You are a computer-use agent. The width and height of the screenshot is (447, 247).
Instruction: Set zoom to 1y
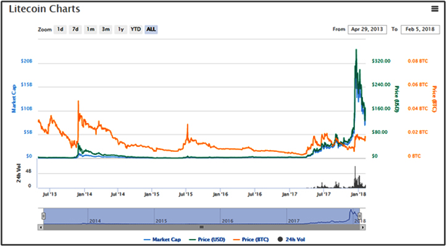tap(121, 30)
